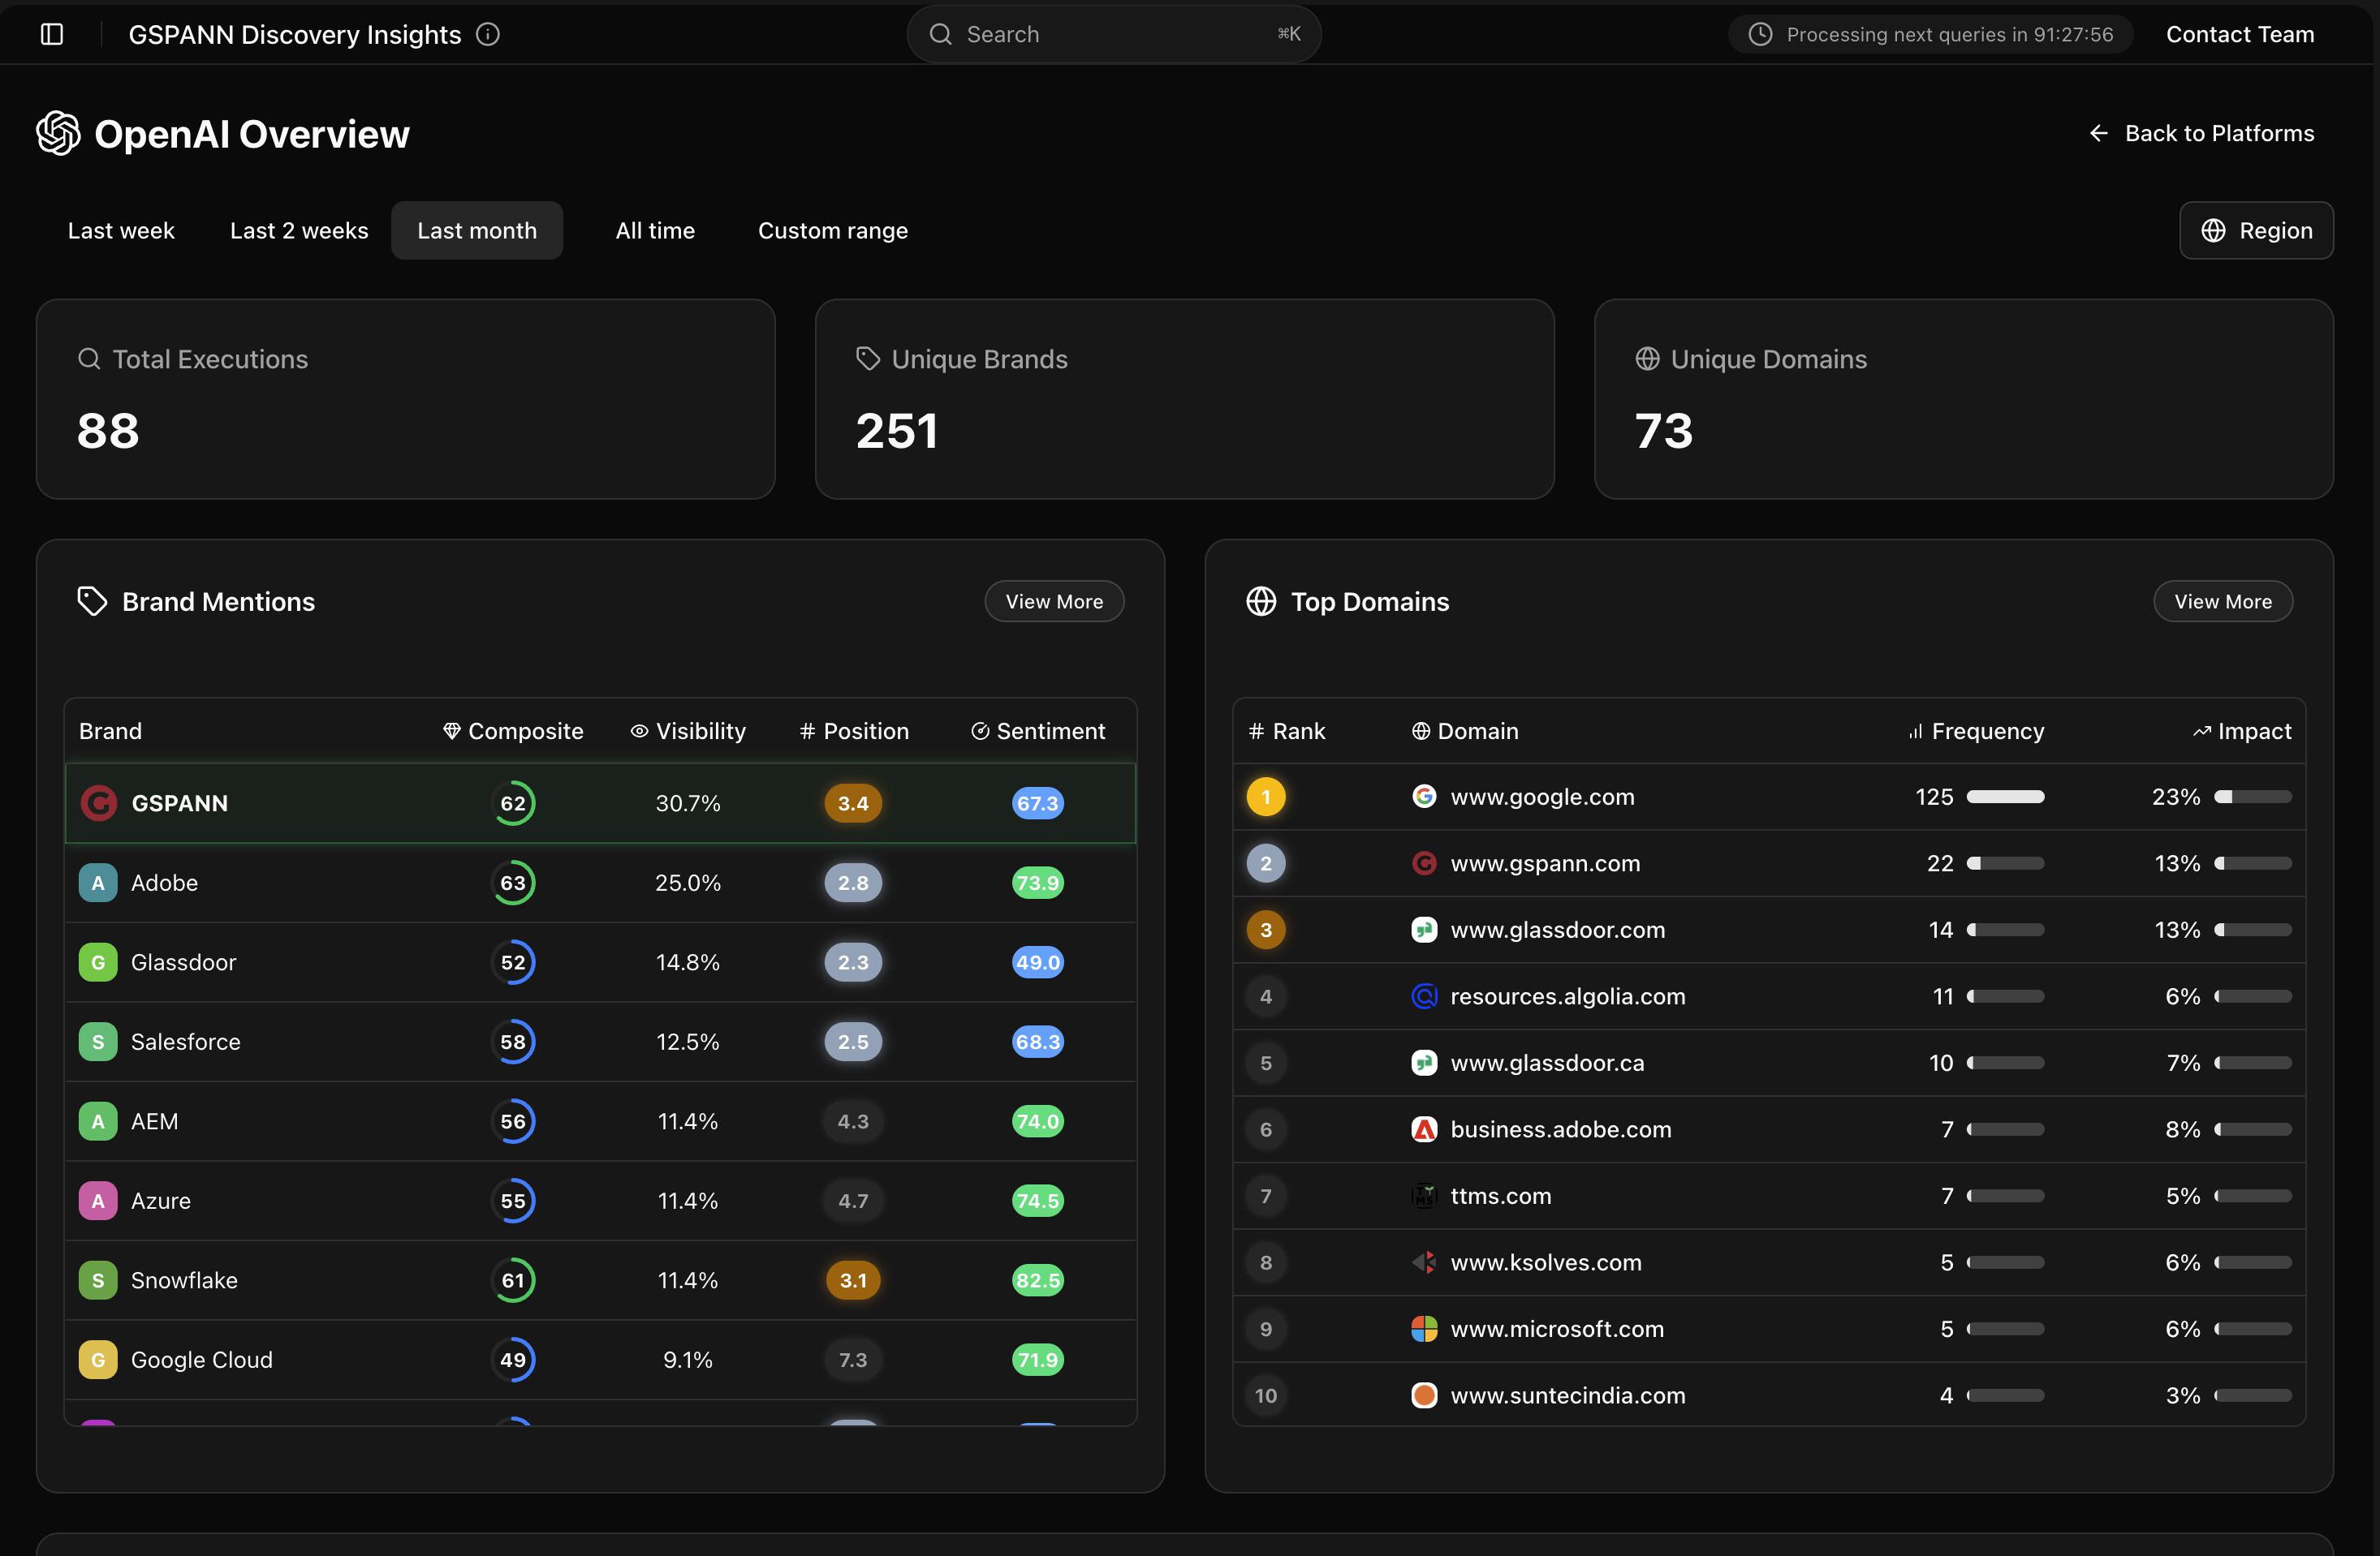Click the Google favicon next to www.google.com
The height and width of the screenshot is (1556, 2380).
[x=1424, y=797]
